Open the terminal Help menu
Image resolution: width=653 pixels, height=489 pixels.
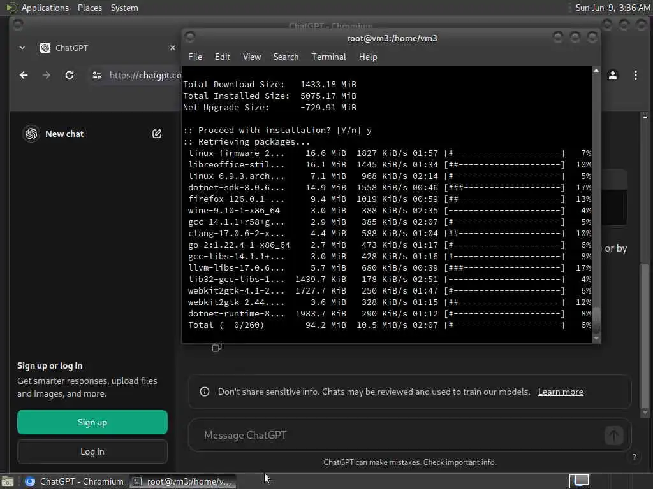coord(368,57)
